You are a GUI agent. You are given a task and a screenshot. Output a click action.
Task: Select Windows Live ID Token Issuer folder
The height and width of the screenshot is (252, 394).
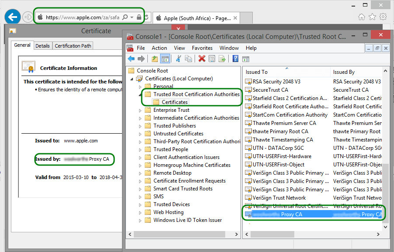pyautogui.click(x=188, y=220)
